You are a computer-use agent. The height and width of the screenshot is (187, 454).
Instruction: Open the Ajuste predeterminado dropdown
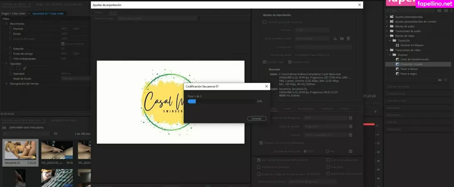[311, 38]
